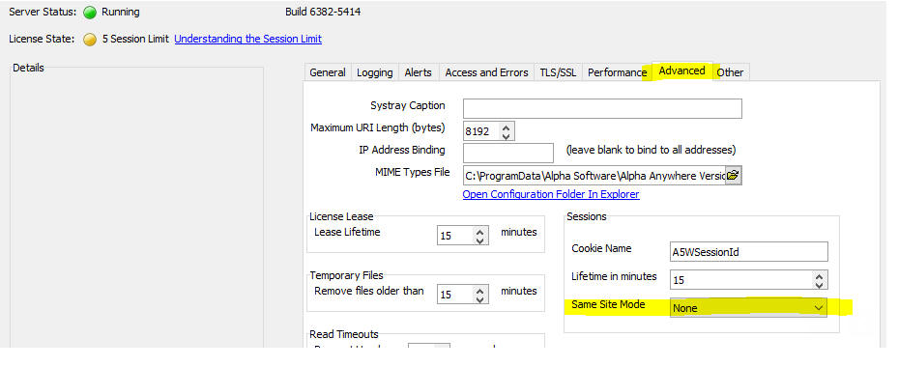Increase Remove files older than minutes
898x367 pixels.
pyautogui.click(x=480, y=291)
